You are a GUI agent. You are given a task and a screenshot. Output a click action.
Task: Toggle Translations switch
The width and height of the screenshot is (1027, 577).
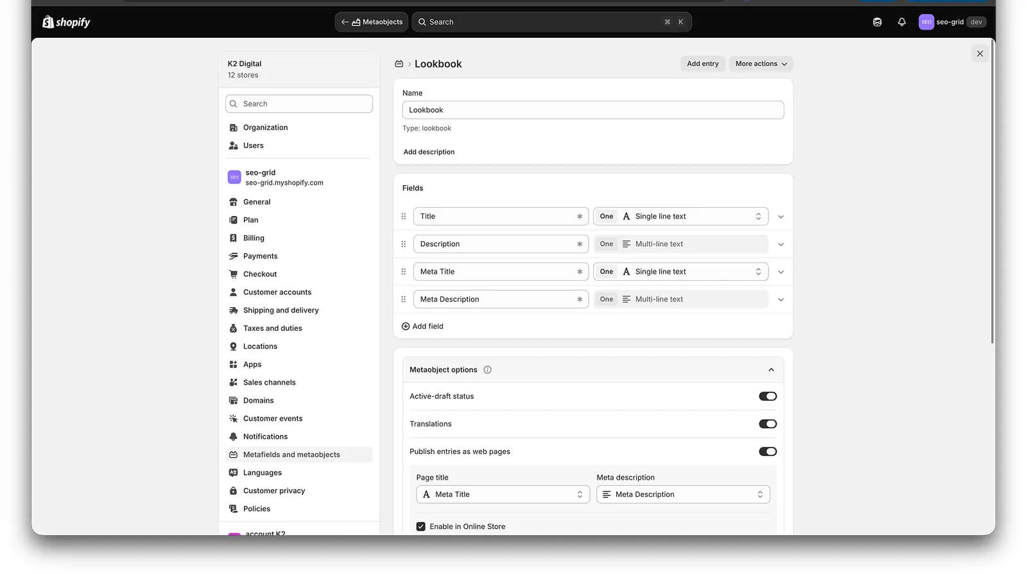(768, 424)
